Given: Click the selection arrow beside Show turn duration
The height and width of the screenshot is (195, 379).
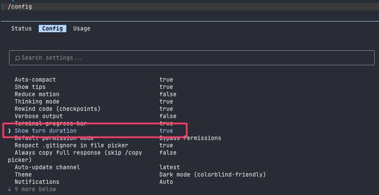Looking at the screenshot, I should pyautogui.click(x=9, y=131).
